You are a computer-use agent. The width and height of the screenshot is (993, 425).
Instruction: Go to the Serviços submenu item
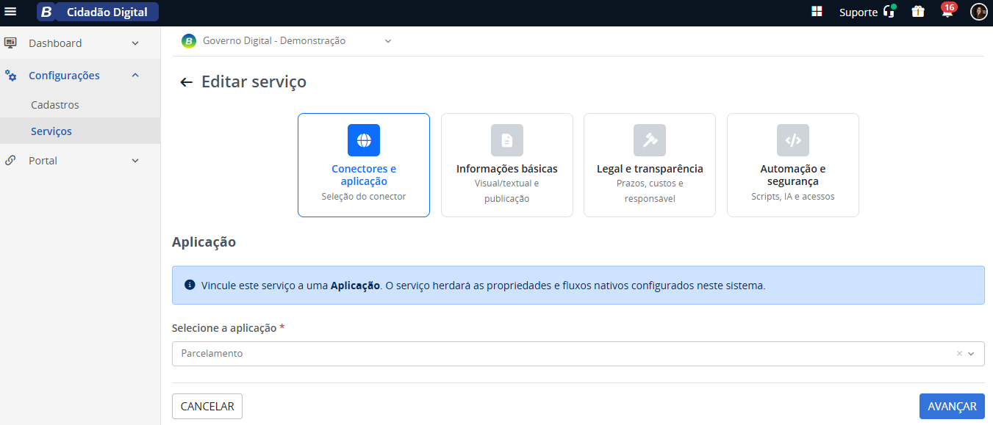51,131
